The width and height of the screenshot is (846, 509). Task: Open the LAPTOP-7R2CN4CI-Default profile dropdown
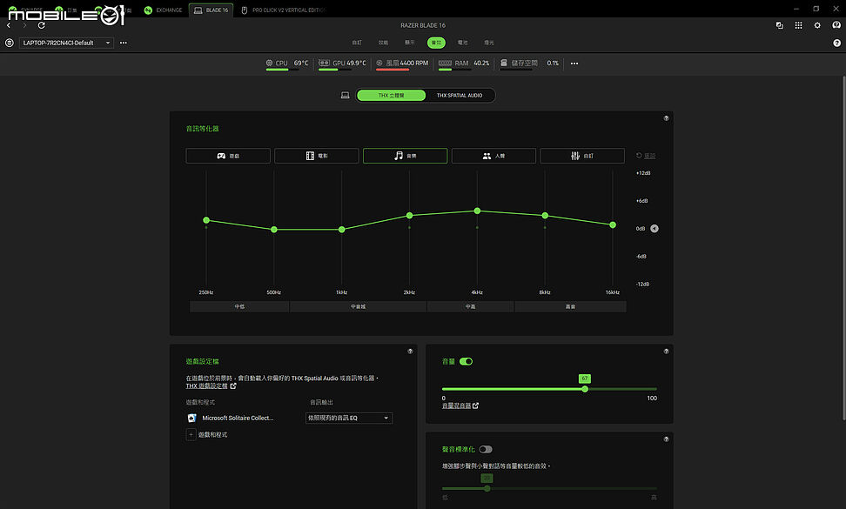(x=66, y=43)
